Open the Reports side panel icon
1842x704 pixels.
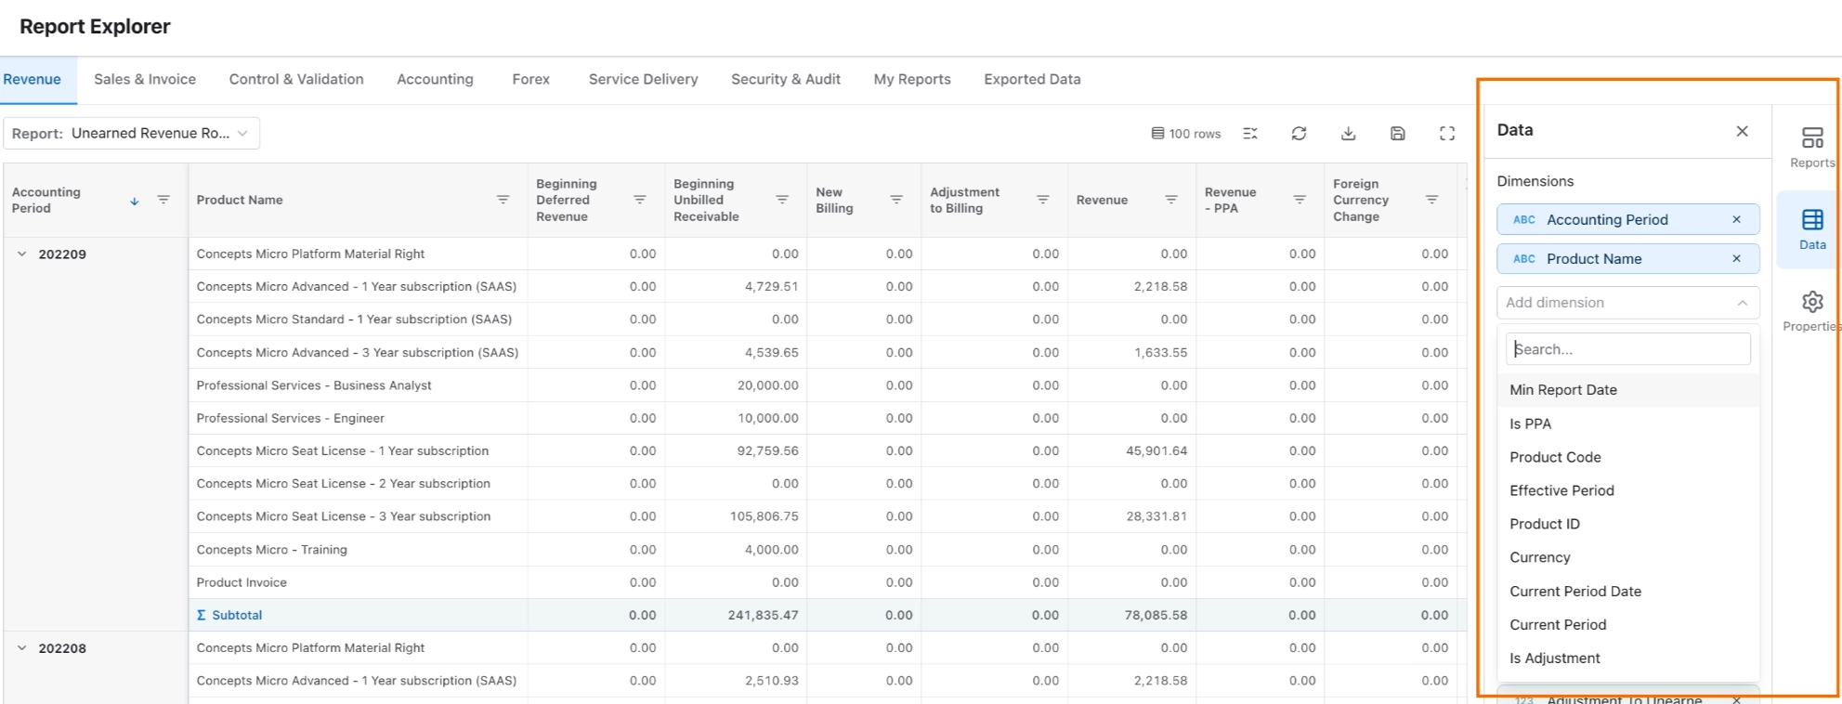1812,147
